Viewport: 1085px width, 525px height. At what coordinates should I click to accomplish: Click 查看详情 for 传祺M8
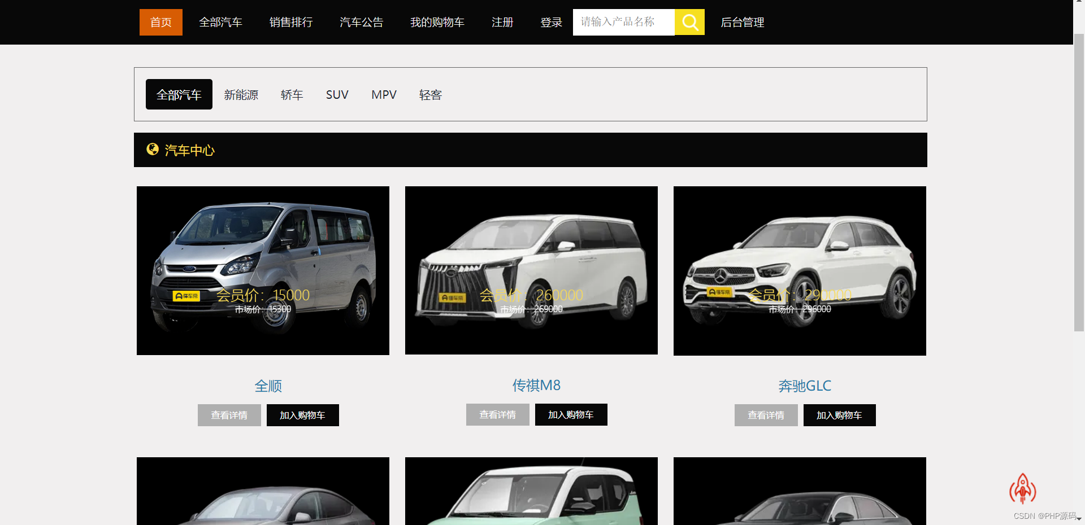(498, 414)
